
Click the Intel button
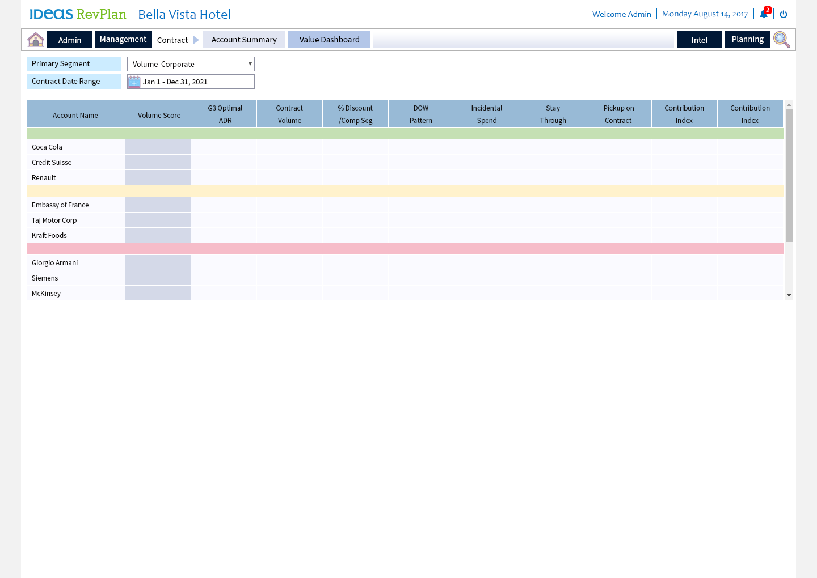coord(699,40)
